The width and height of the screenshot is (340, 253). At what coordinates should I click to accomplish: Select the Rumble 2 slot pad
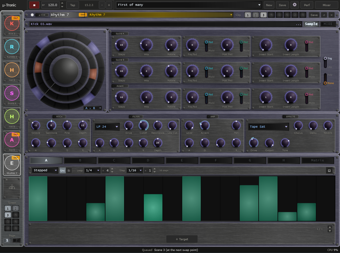pyautogui.click(x=12, y=47)
